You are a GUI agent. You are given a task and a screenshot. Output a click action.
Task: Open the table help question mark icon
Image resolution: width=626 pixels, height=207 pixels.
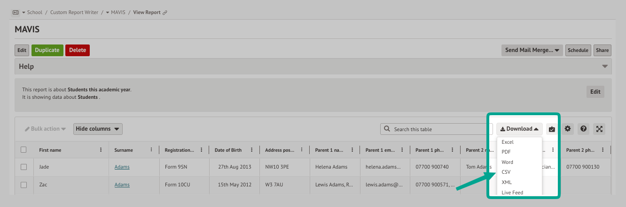coord(583,129)
